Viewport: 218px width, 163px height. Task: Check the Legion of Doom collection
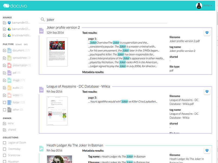4,143
